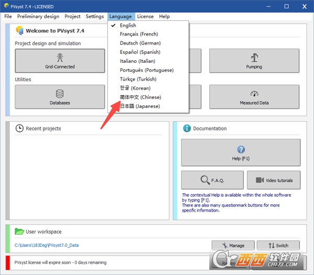Select Português (Portuguese) language
The width and height of the screenshot is (314, 275).
pyautogui.click(x=148, y=70)
